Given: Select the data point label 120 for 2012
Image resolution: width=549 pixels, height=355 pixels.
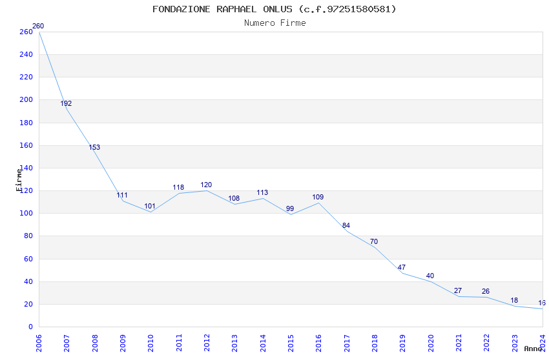Looking at the screenshot, I should click(x=206, y=185).
